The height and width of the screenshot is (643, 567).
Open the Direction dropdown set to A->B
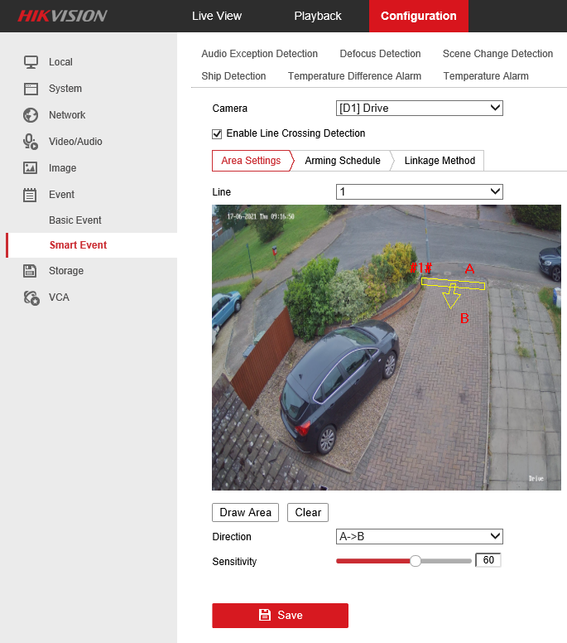[x=419, y=537]
